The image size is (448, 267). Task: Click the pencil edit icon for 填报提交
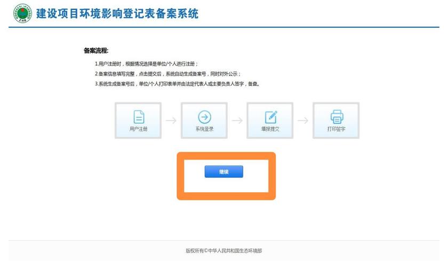pos(270,117)
